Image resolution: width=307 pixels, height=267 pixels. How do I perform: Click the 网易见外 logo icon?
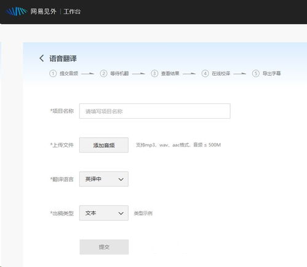(16, 12)
